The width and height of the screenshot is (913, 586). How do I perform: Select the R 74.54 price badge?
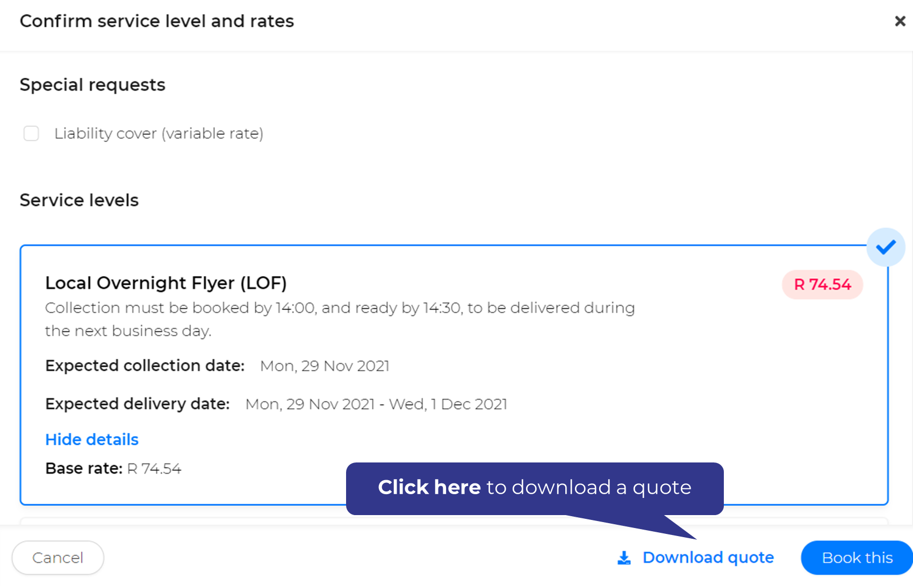coord(822,284)
